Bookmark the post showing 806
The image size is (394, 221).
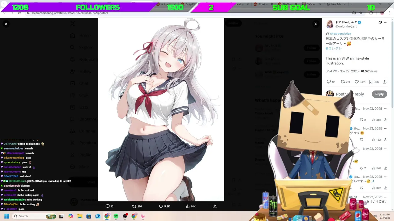click(374, 82)
